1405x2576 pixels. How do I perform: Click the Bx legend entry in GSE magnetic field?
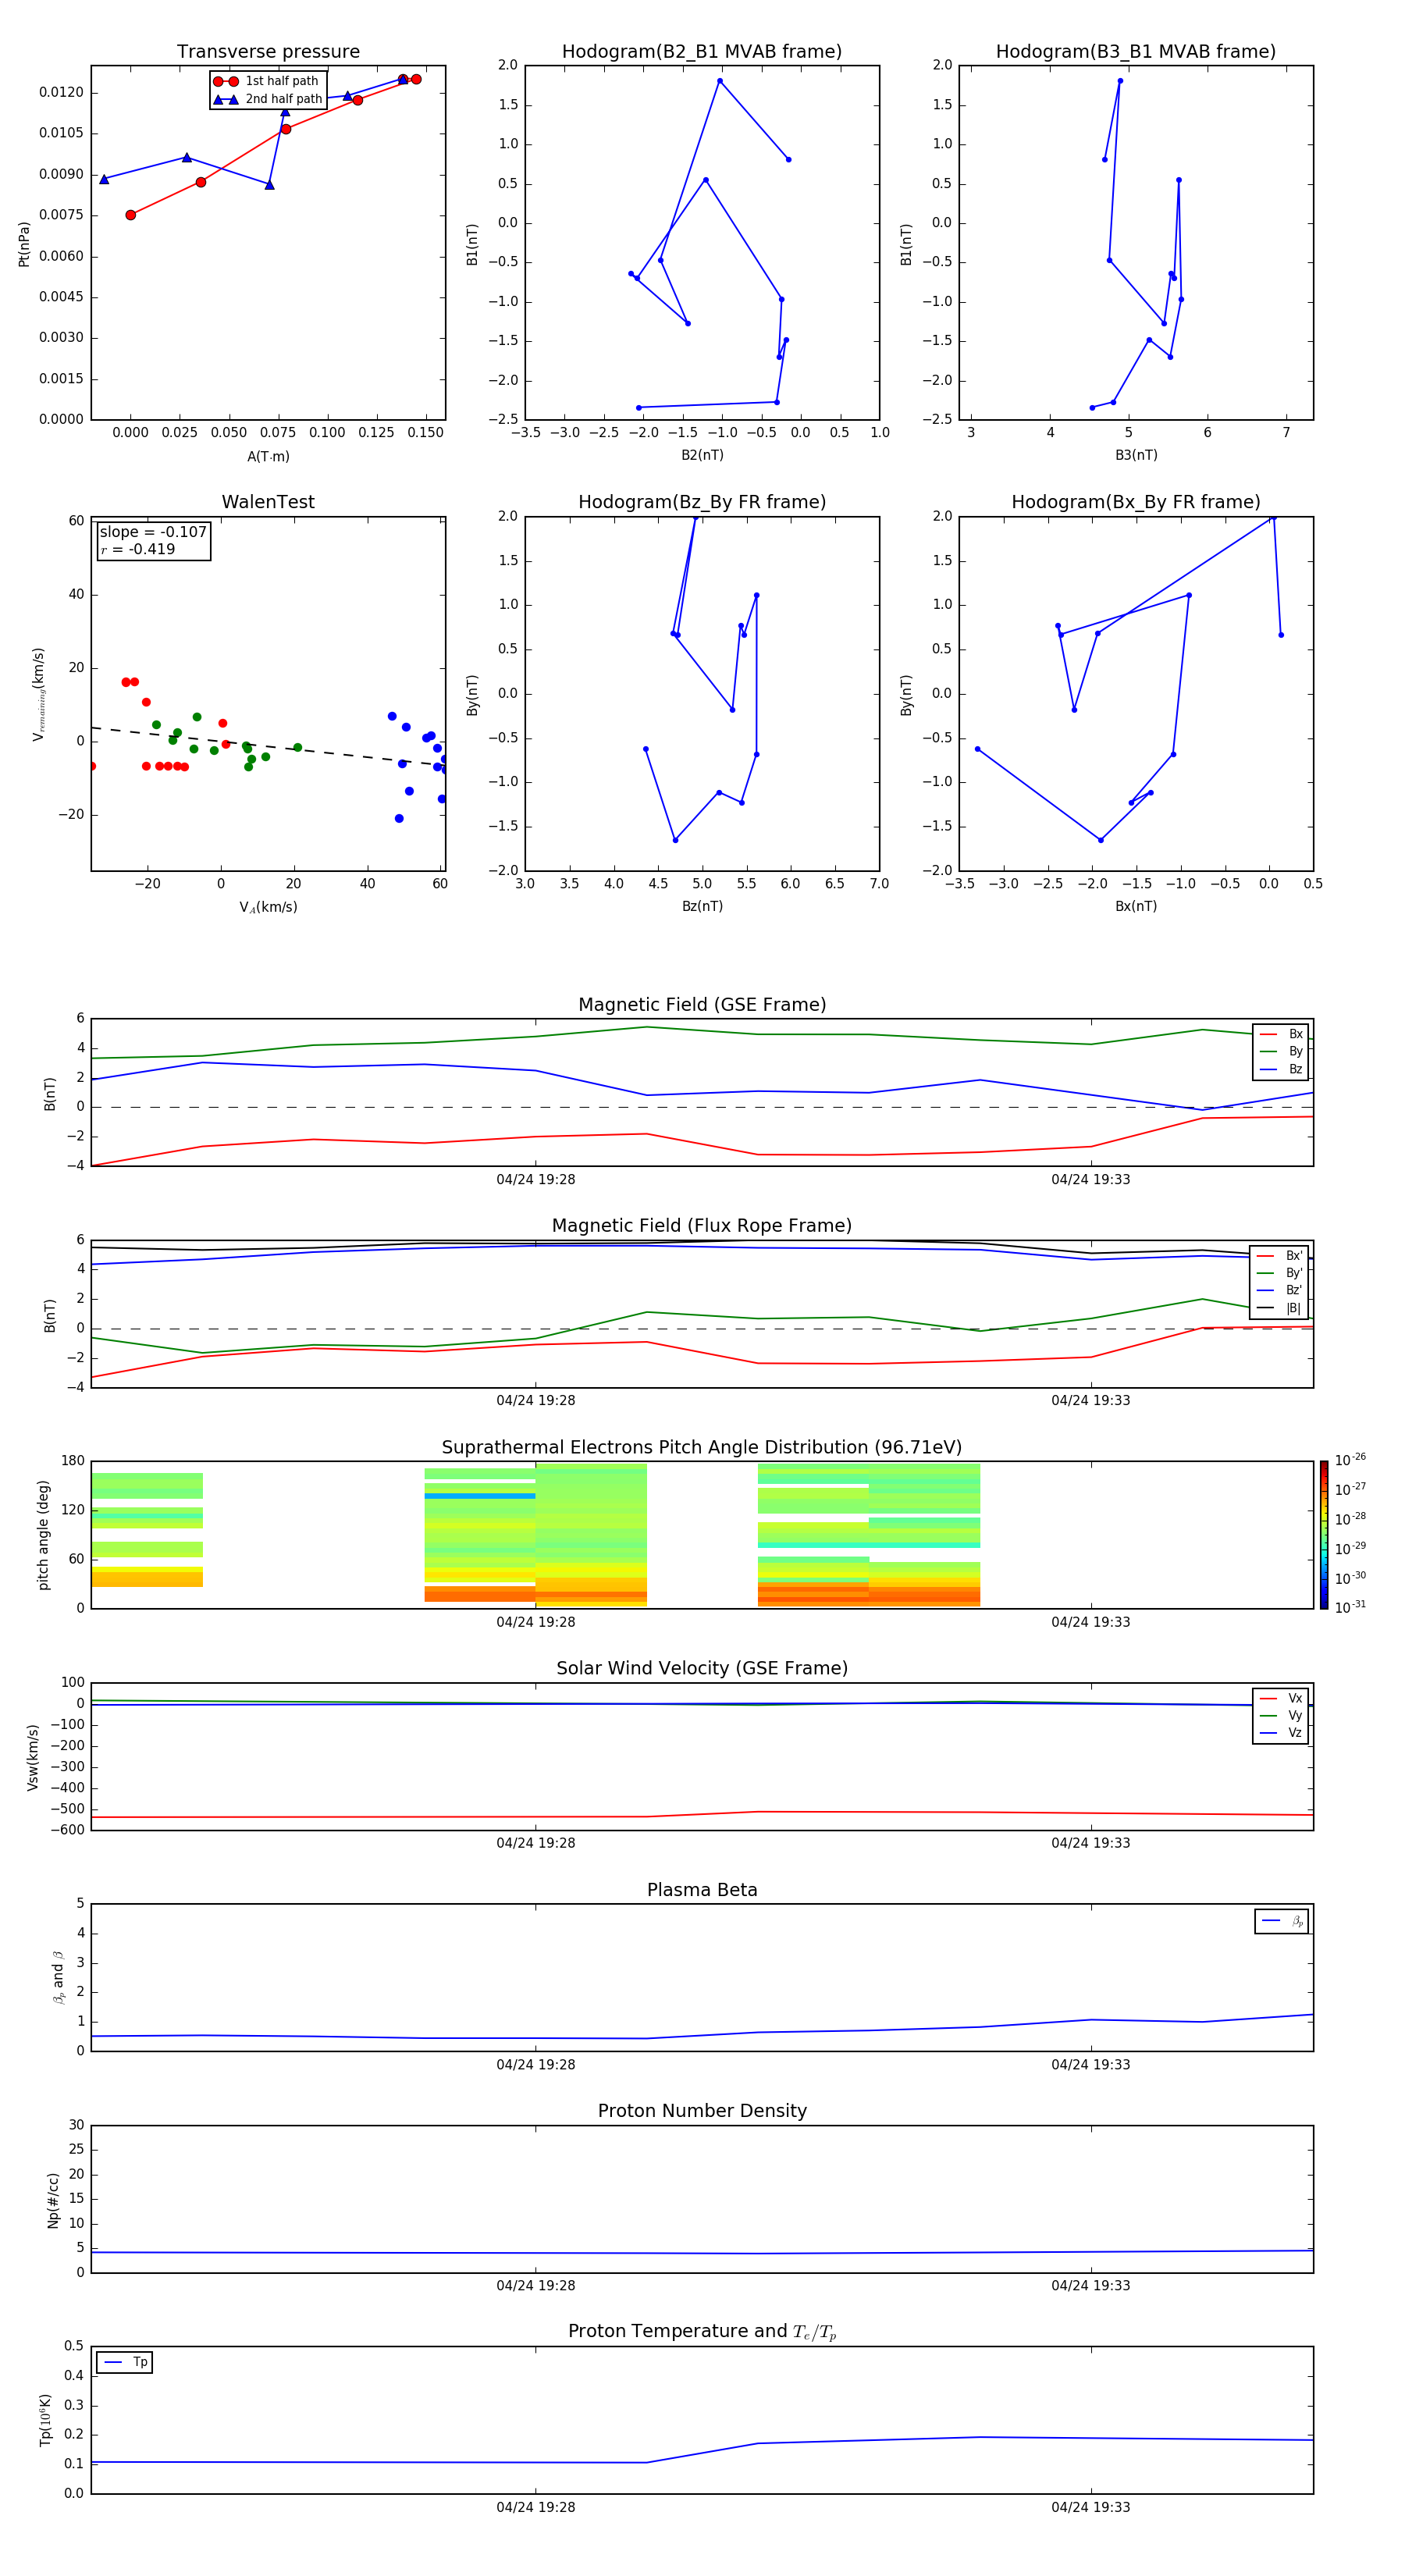(x=1281, y=1034)
